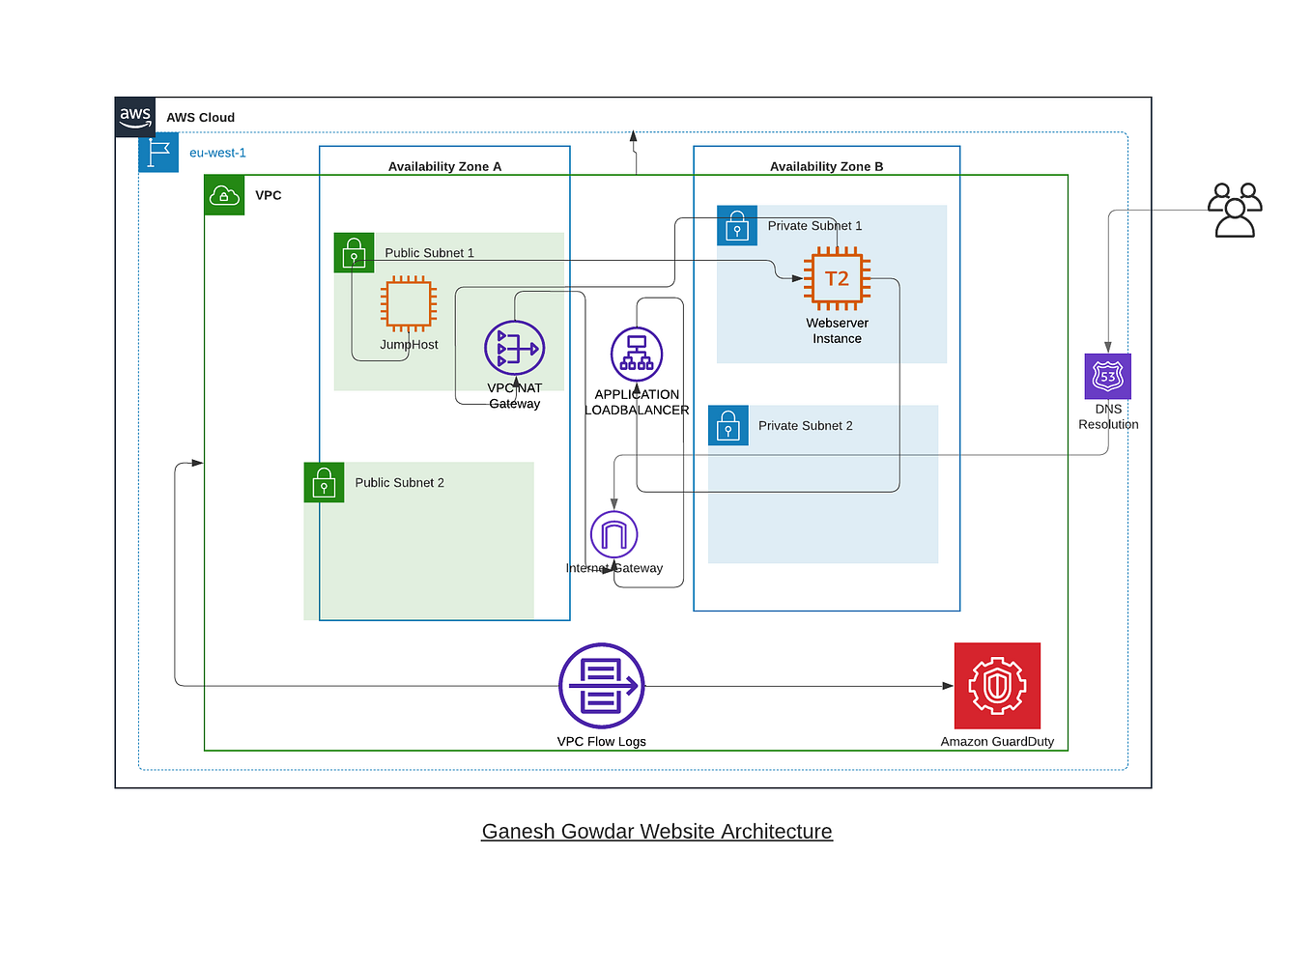This screenshot has width=1312, height=968.
Task: Click the AWS Cloud label text
Action: click(200, 117)
